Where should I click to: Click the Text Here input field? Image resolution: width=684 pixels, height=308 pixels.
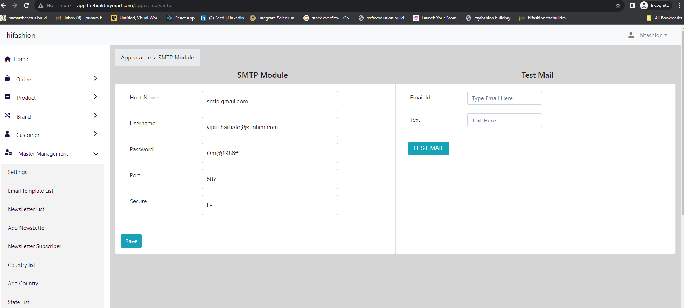505,120
